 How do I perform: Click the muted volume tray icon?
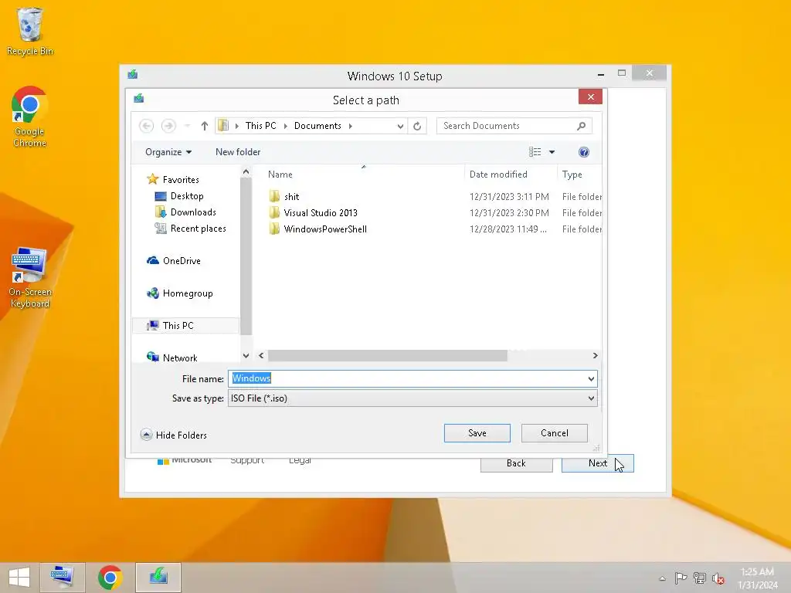(x=718, y=578)
